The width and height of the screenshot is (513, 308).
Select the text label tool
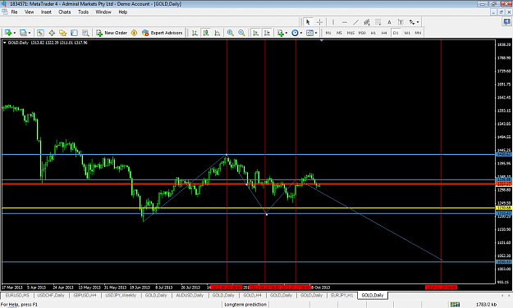tap(401, 22)
